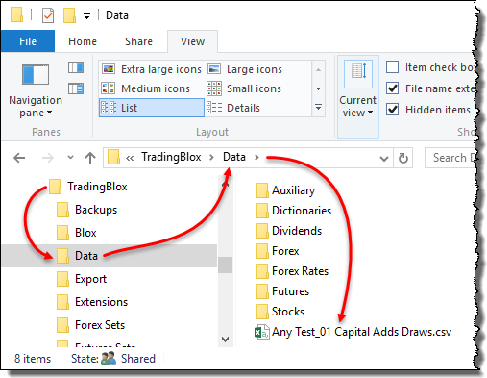
Task: Open Recent locations dropdown arrow
Action: click(x=70, y=158)
